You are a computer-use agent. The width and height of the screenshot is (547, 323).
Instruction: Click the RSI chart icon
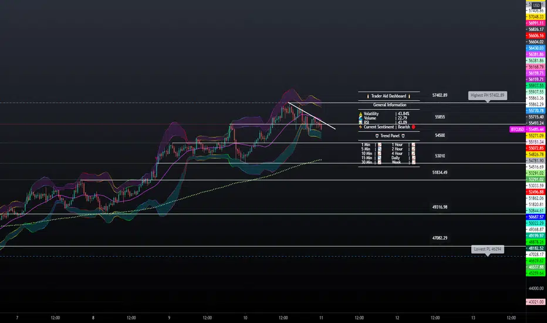(360, 122)
